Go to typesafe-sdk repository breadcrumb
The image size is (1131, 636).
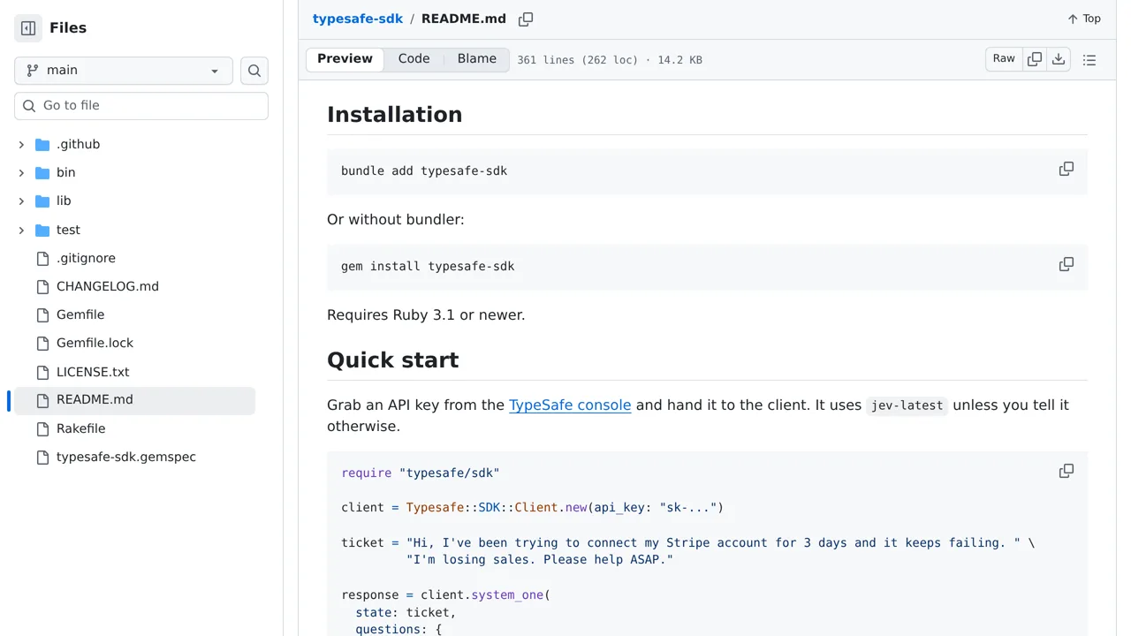click(x=358, y=19)
